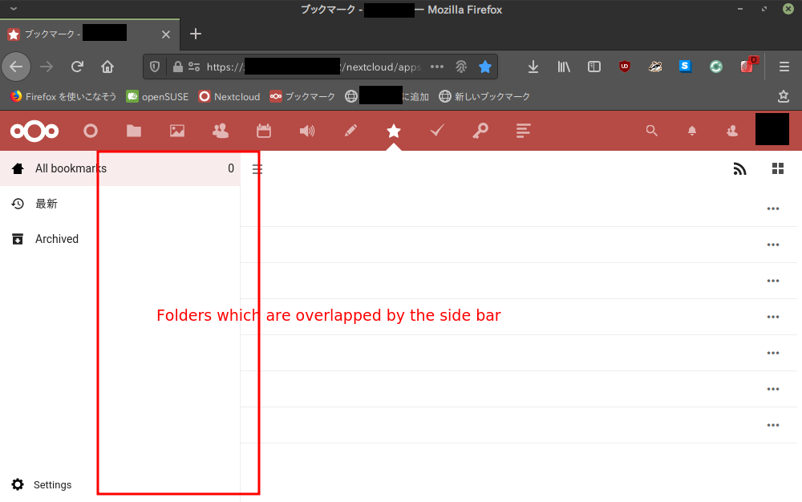Open the Audio speaker app icon

(307, 131)
